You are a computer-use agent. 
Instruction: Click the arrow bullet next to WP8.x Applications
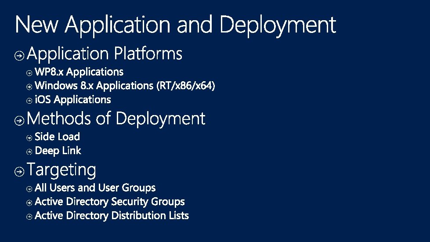click(x=29, y=73)
